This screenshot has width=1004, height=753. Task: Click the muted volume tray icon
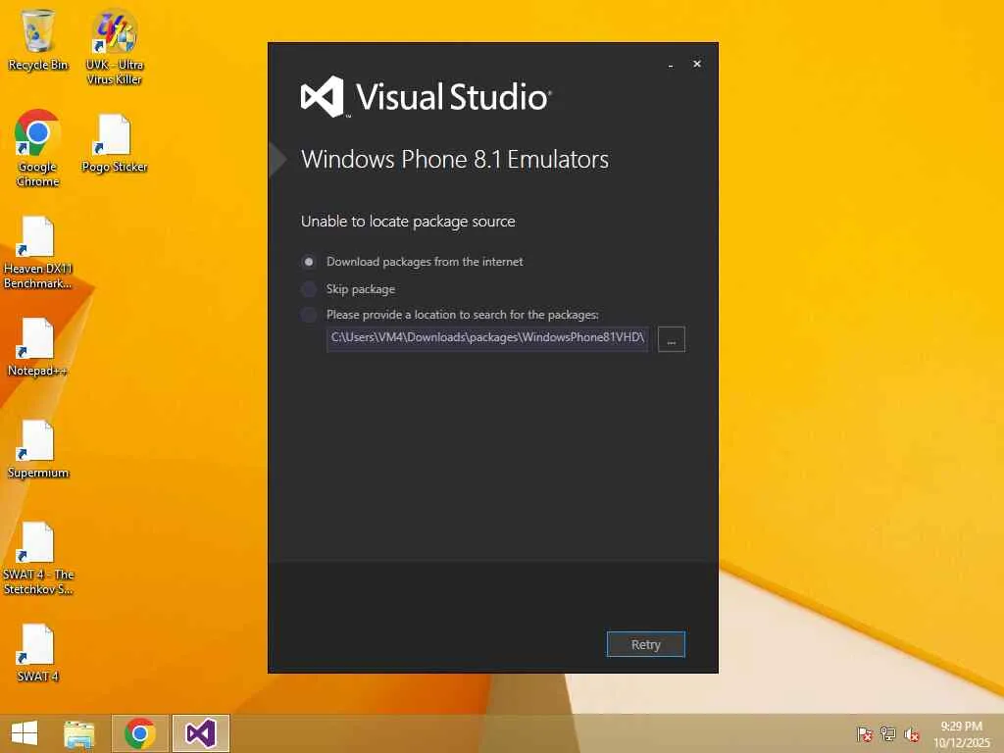(912, 734)
